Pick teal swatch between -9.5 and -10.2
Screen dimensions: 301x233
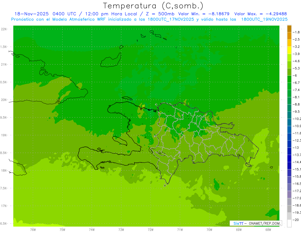point(289,115)
